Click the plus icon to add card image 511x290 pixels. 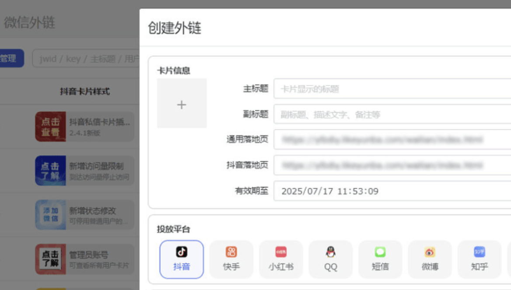[x=182, y=104]
